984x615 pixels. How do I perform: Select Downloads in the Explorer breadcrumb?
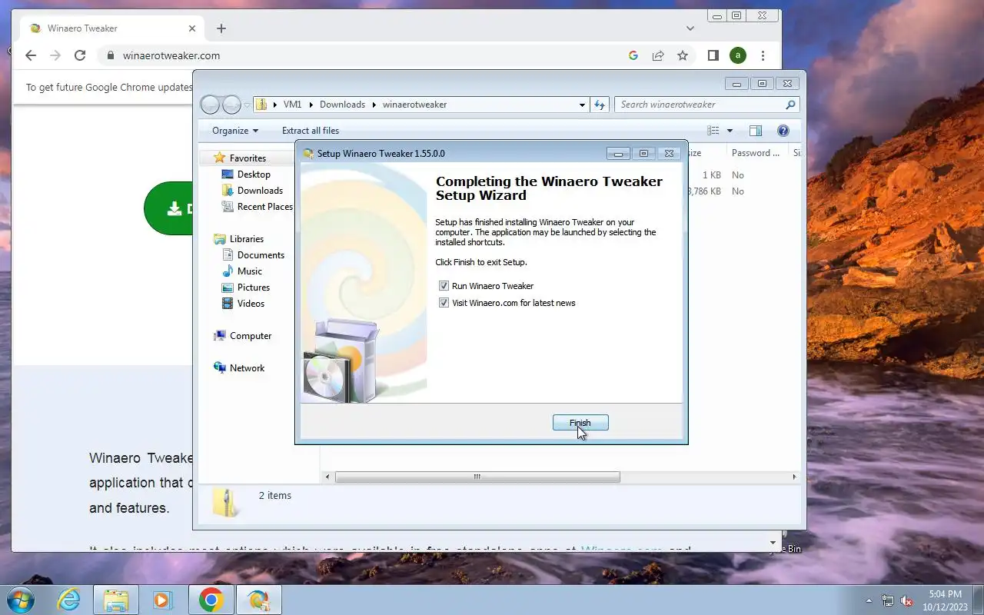click(x=342, y=105)
